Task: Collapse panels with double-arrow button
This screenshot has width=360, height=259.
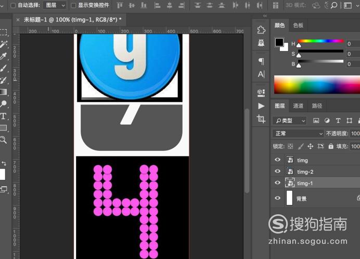Action: [x=265, y=16]
